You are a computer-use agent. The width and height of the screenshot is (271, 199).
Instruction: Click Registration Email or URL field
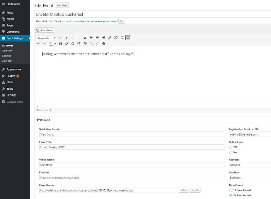tap(250, 134)
